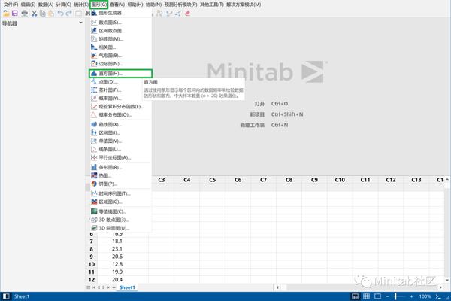The image size is (451, 301).
Task: Choose 线条图(L) line plot entry
Action: point(120,150)
